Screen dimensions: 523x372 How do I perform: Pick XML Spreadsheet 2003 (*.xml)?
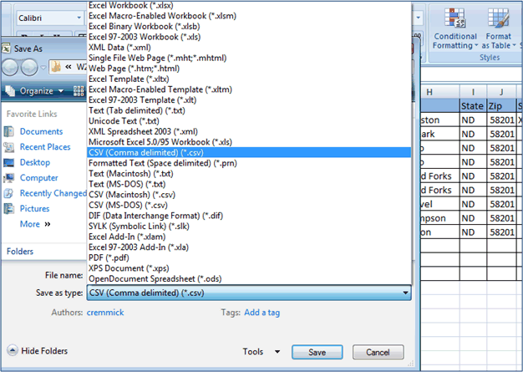click(249, 131)
